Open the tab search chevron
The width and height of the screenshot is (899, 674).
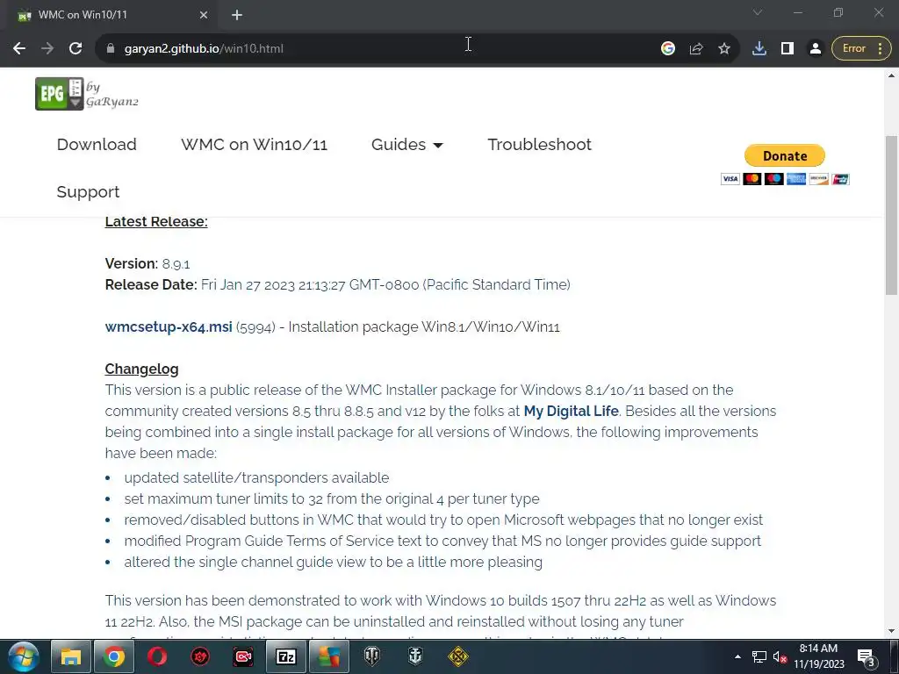point(758,12)
